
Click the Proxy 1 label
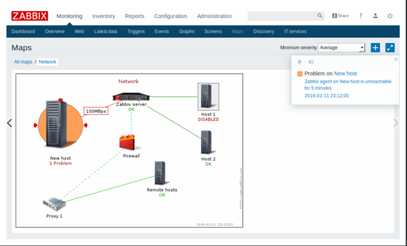pos(54,216)
